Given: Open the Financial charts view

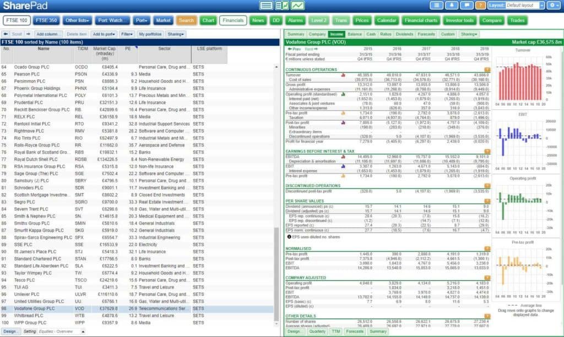Looking at the screenshot, I should click(x=421, y=20).
